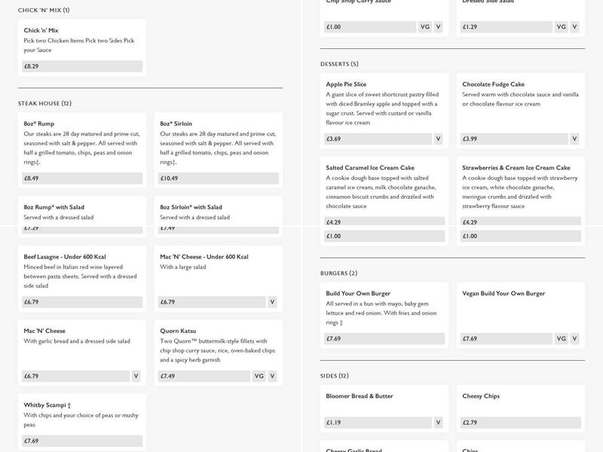
Task: Select the Burgers (2) section heading
Action: point(338,273)
